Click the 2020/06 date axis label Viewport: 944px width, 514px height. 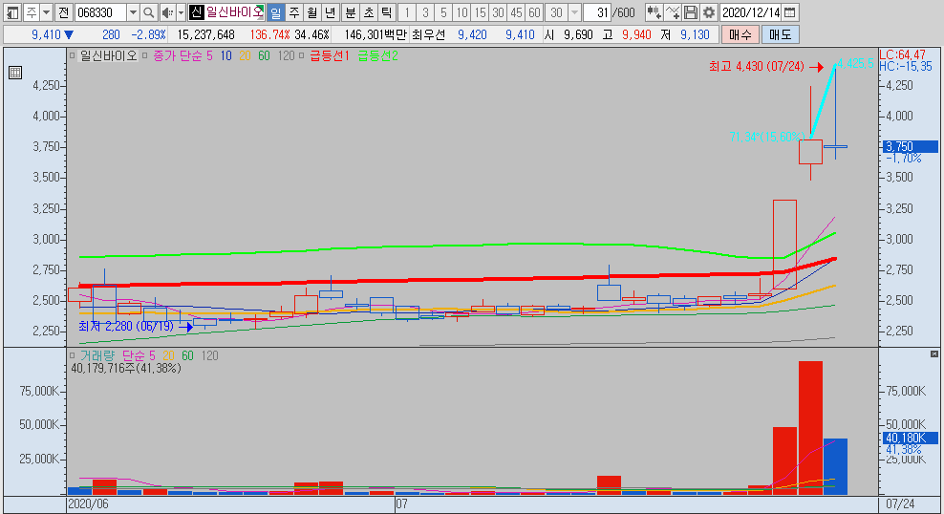point(88,503)
